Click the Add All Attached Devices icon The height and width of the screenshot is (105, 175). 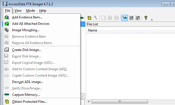pyautogui.click(x=6, y=24)
